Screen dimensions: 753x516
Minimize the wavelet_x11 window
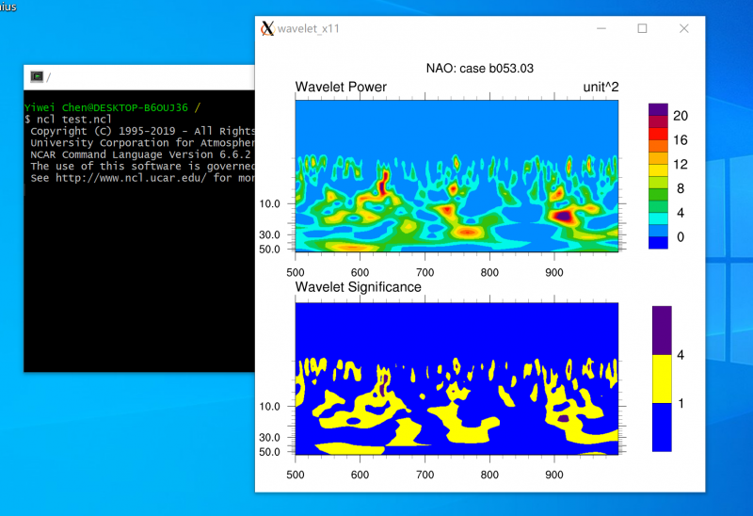(x=600, y=28)
